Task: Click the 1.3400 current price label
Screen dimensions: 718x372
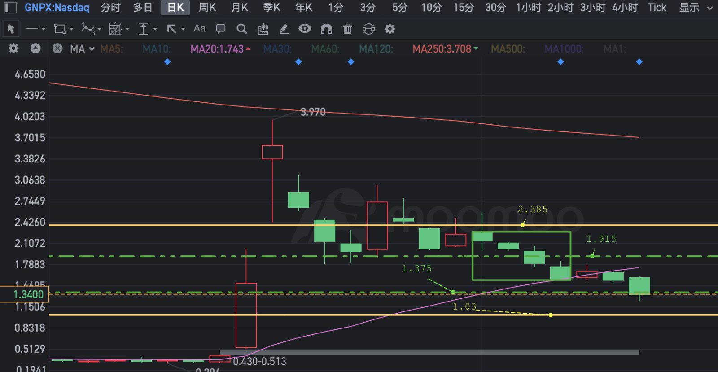Action: tap(24, 294)
